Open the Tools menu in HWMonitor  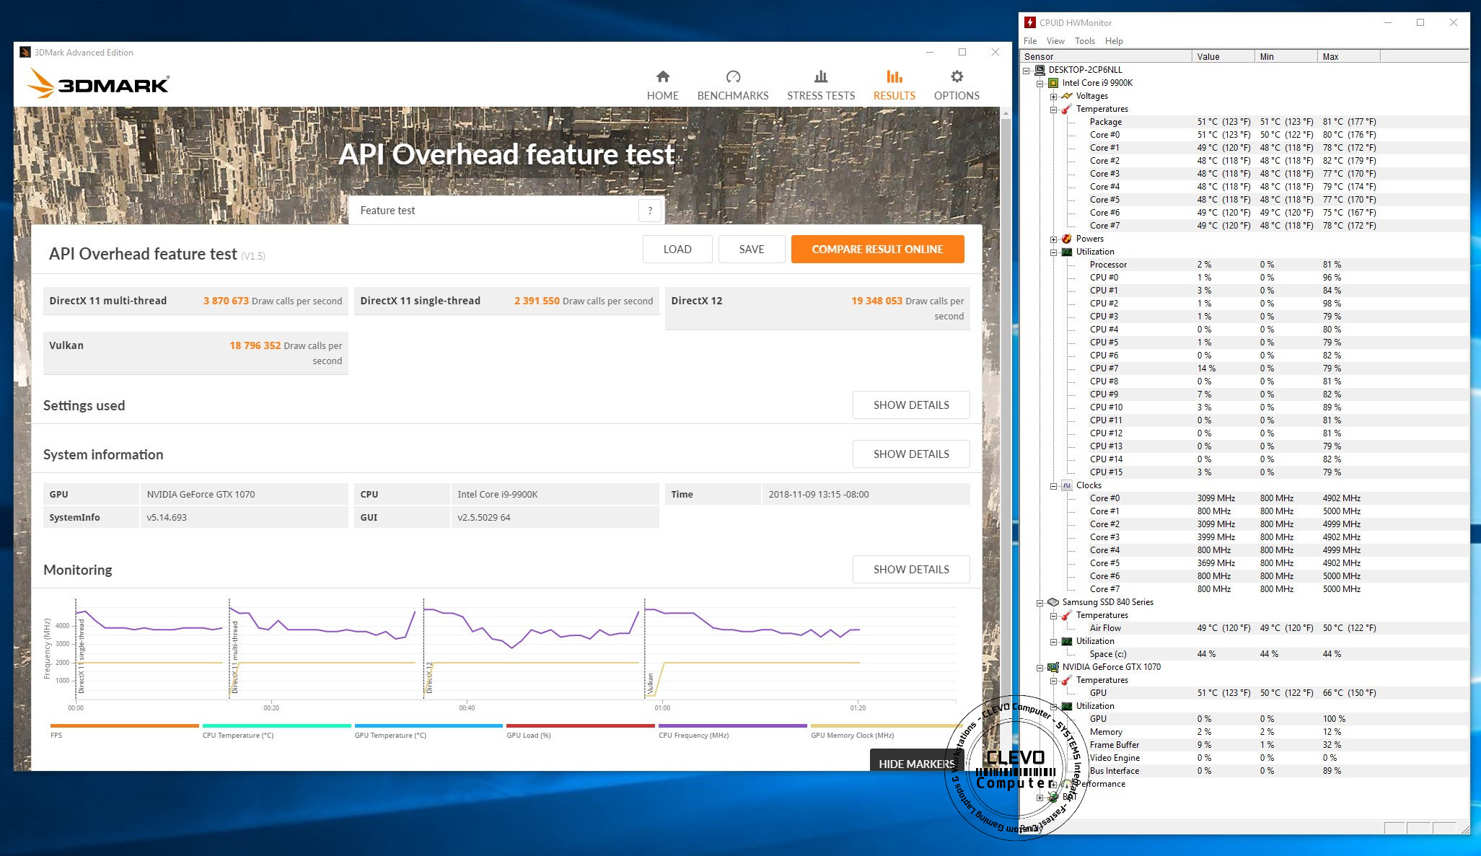[1084, 41]
